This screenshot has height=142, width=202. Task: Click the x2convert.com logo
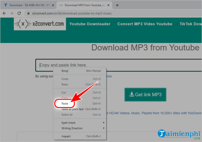pos(40,24)
